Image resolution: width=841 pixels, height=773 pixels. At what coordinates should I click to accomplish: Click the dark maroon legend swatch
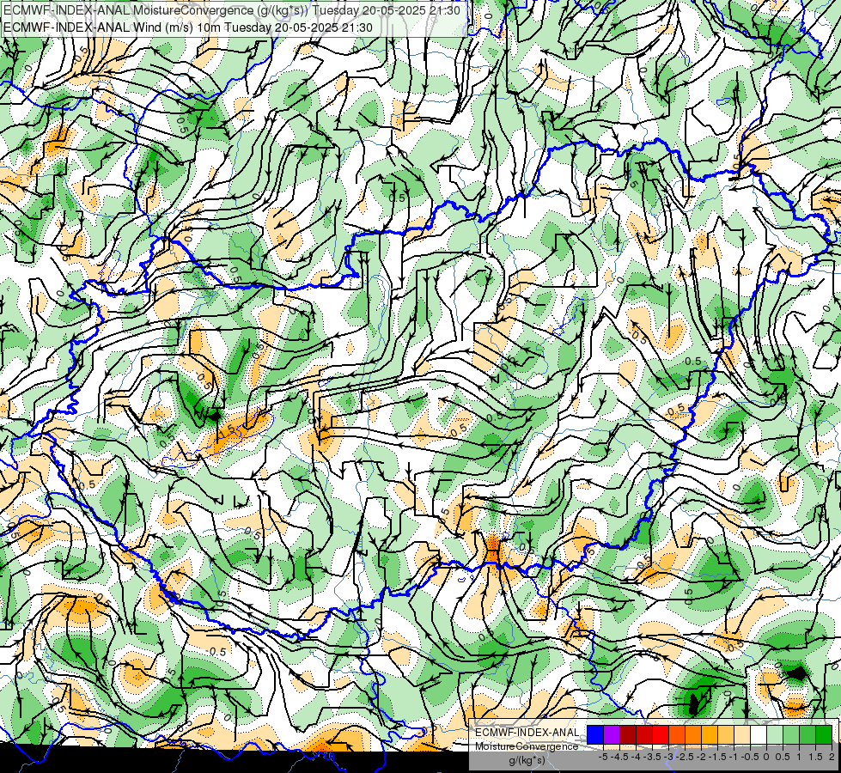628,734
